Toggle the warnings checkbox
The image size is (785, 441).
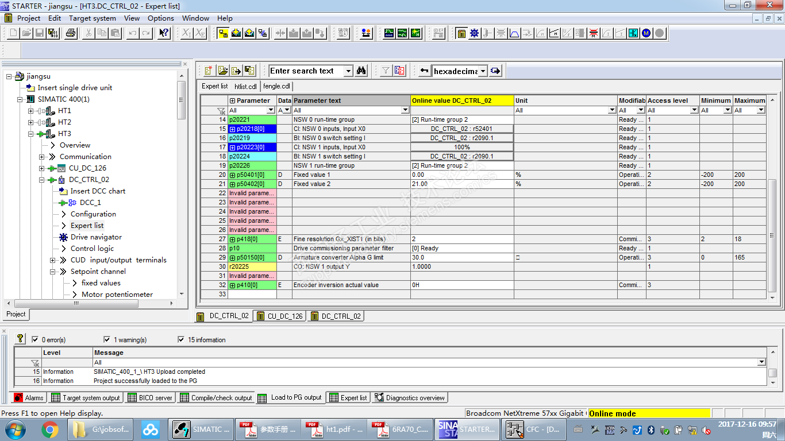pyautogui.click(x=107, y=339)
